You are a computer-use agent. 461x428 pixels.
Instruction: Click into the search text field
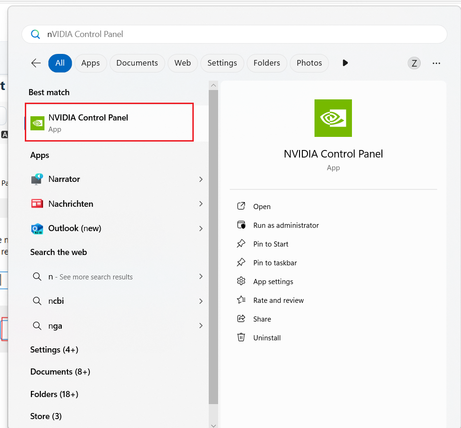coord(234,34)
